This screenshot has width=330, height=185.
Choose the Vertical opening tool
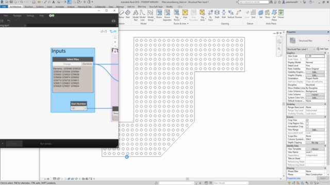point(230,14)
